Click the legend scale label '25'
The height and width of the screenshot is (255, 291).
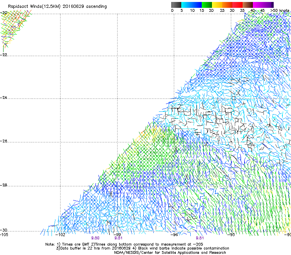coord(222,11)
